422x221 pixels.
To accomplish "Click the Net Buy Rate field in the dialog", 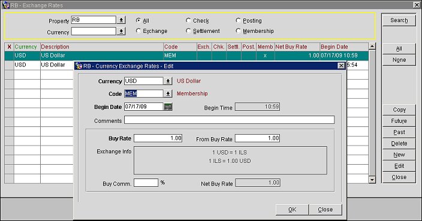I will [257, 183].
